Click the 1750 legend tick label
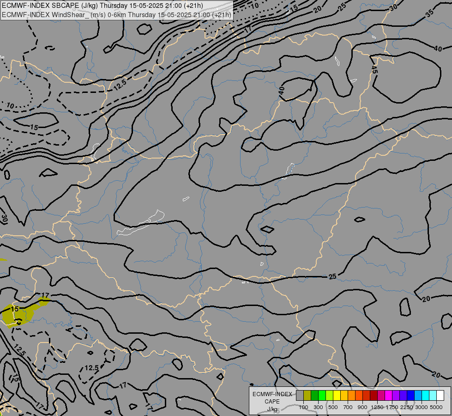The image size is (452, 416). point(392,407)
